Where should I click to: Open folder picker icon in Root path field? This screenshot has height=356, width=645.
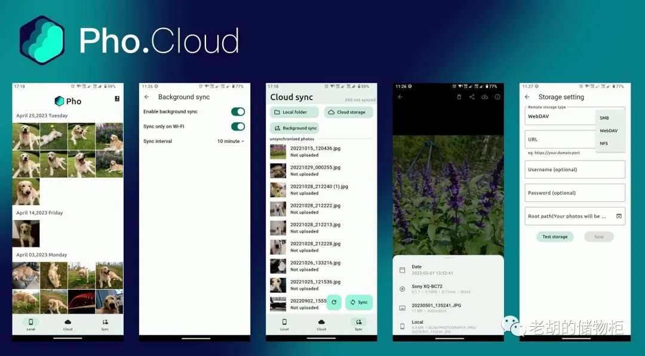click(619, 216)
